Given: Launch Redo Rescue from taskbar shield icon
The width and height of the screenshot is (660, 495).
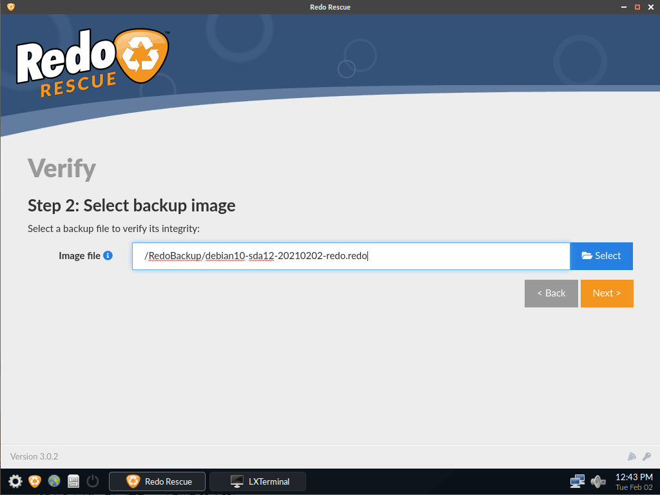Looking at the screenshot, I should point(35,481).
